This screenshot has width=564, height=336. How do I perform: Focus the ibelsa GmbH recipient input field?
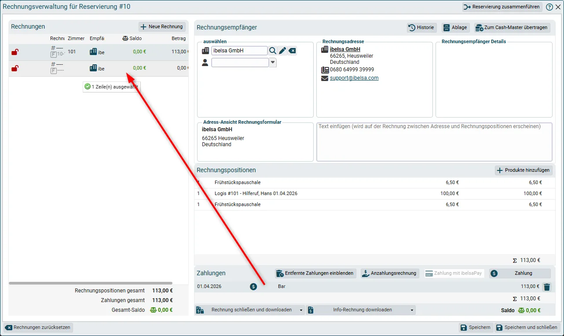click(239, 51)
